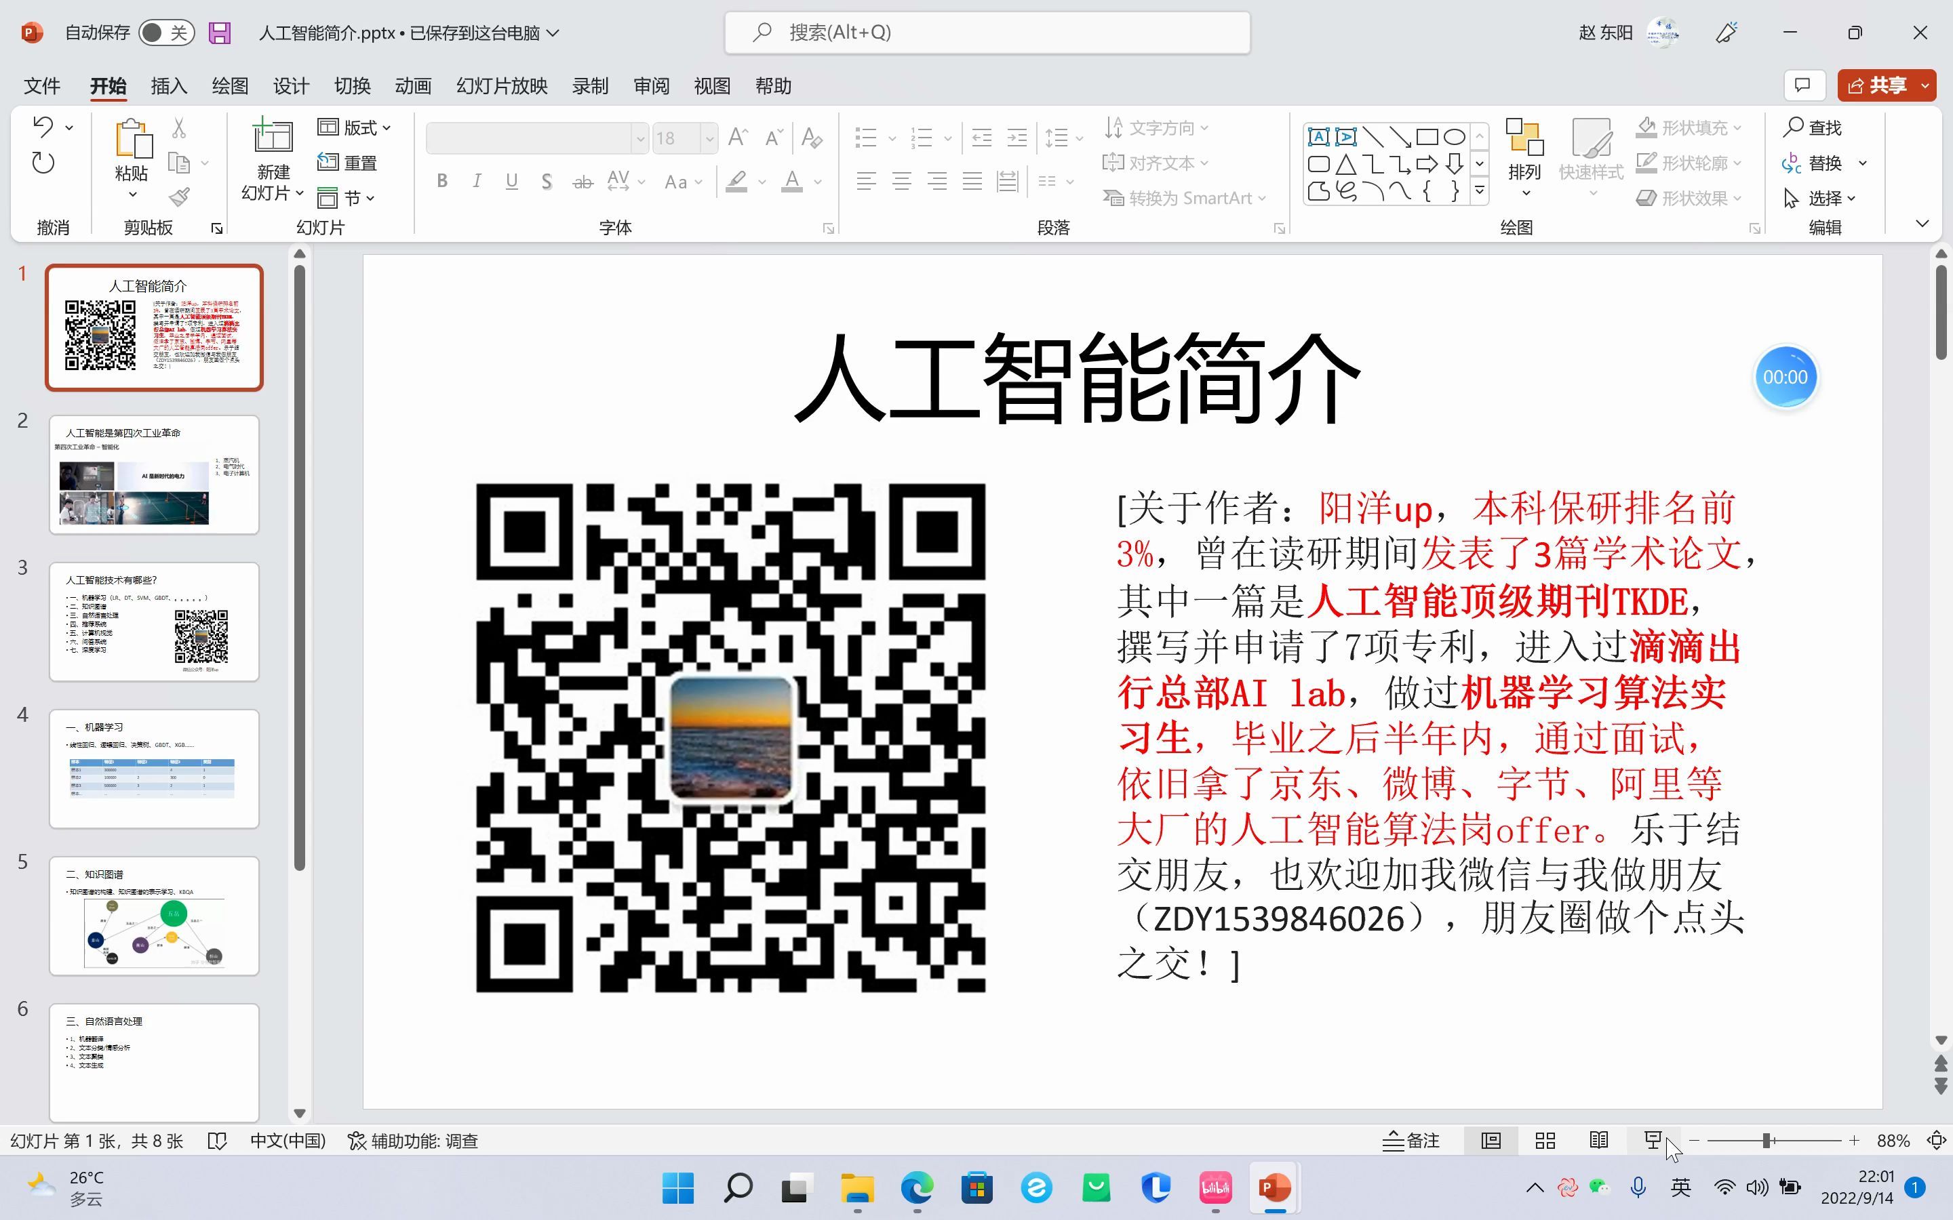Switch to Slide Sorter view

[1545, 1140]
